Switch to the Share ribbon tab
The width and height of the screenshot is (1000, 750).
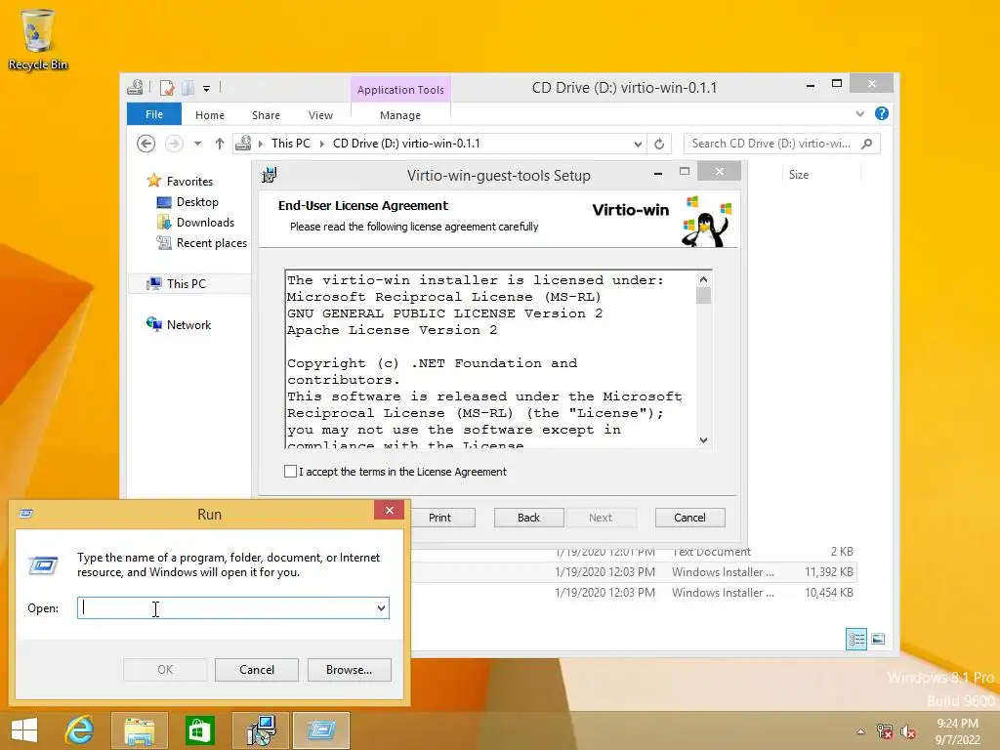click(266, 115)
